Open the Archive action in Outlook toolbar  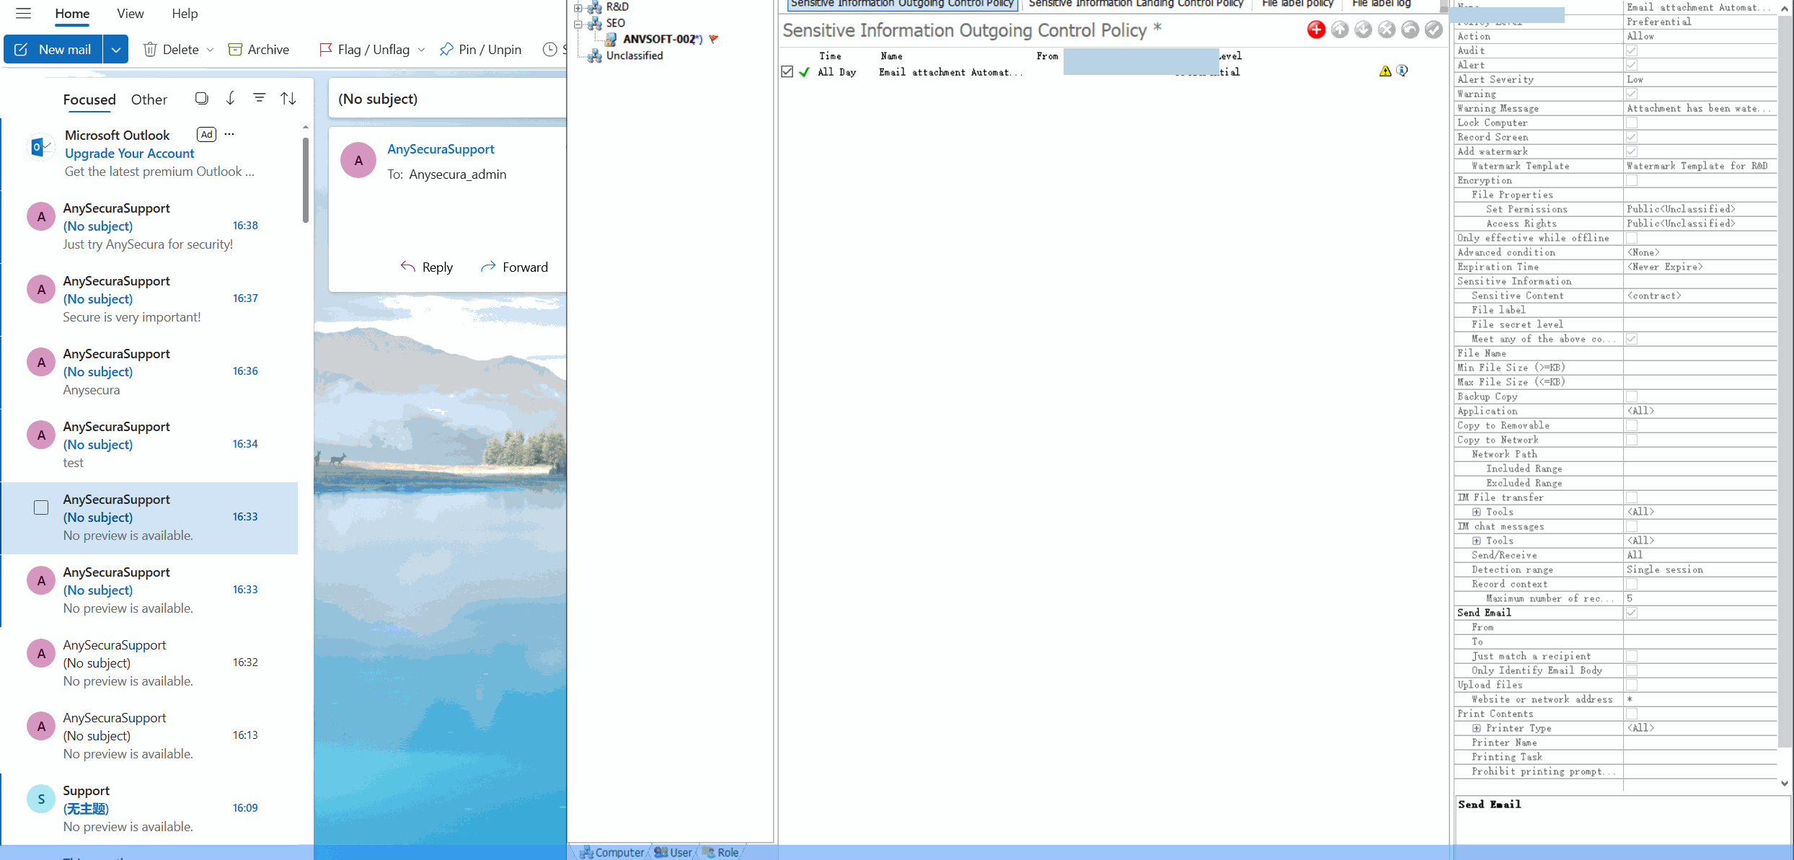click(258, 49)
